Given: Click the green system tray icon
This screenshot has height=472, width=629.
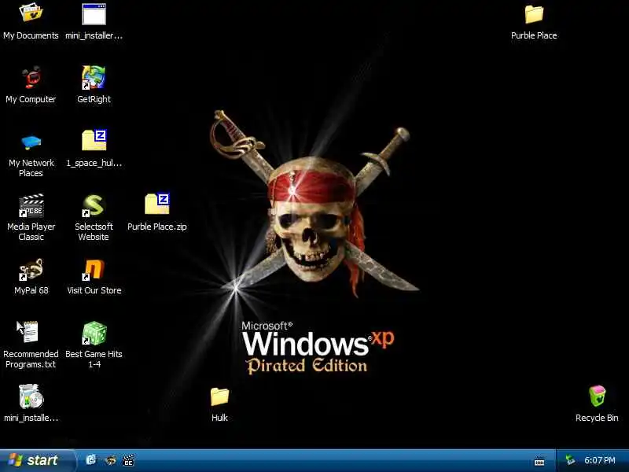Looking at the screenshot, I should [569, 460].
